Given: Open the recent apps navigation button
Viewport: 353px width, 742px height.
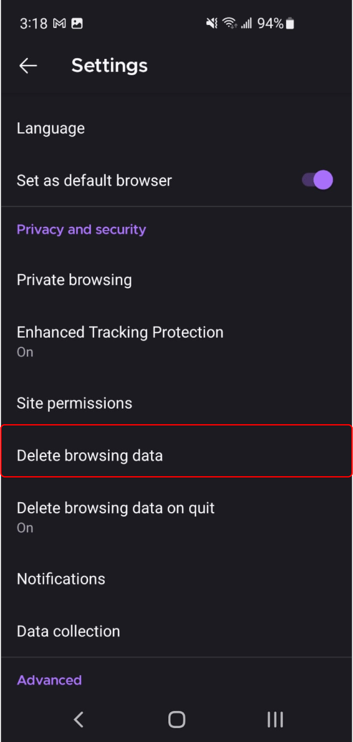Looking at the screenshot, I should click(275, 720).
